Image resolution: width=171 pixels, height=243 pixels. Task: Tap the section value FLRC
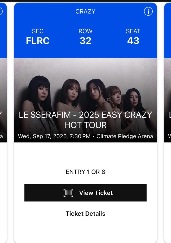coord(38,41)
